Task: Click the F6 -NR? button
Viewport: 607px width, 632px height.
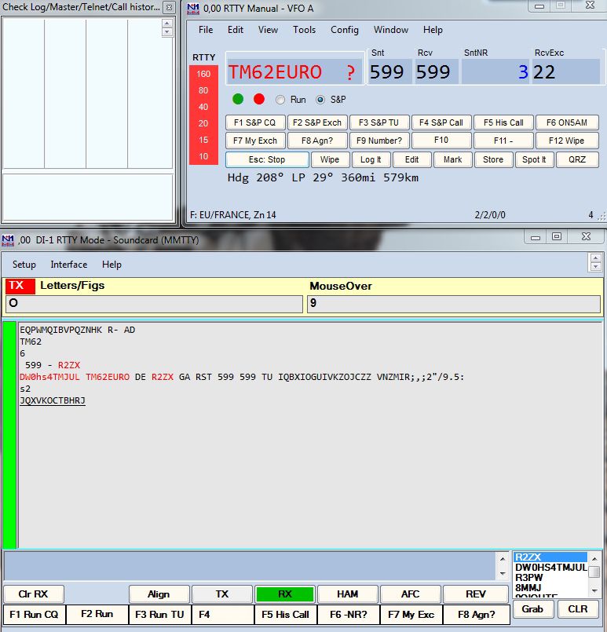Action: (x=348, y=614)
